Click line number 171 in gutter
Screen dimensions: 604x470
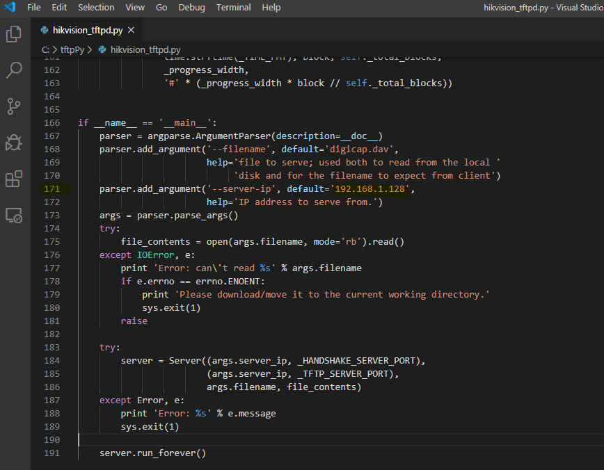coord(52,188)
